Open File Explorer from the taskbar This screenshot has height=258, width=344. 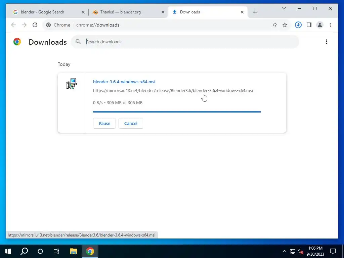(x=74, y=251)
